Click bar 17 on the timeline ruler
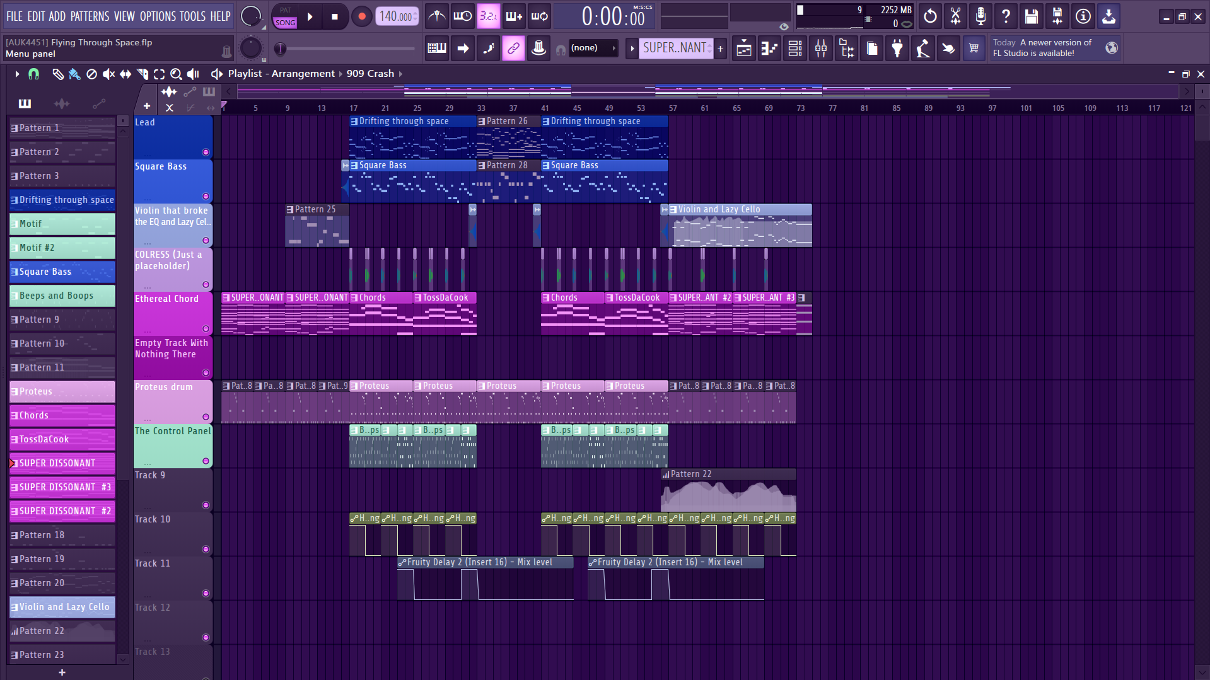The image size is (1210, 680). (354, 108)
